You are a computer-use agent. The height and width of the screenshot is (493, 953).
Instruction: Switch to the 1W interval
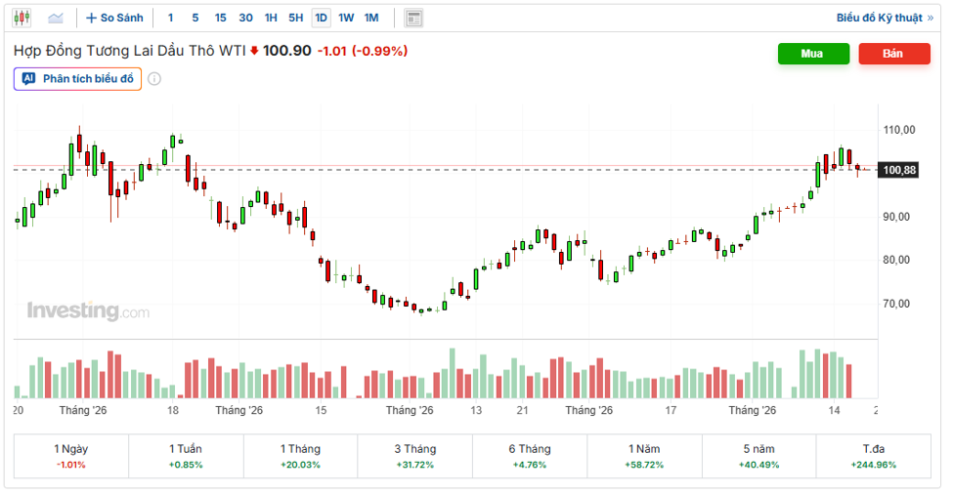346,18
